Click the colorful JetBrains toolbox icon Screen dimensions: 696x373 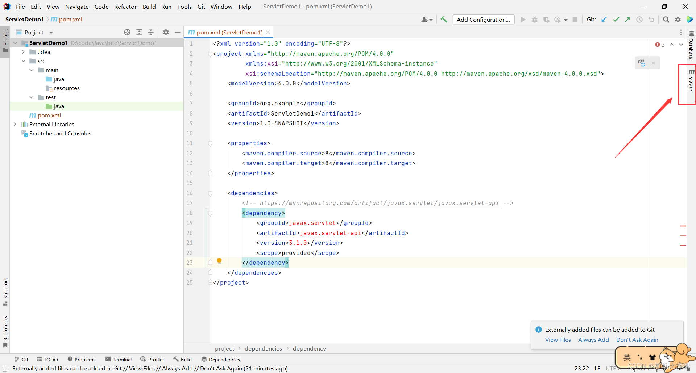tap(690, 20)
